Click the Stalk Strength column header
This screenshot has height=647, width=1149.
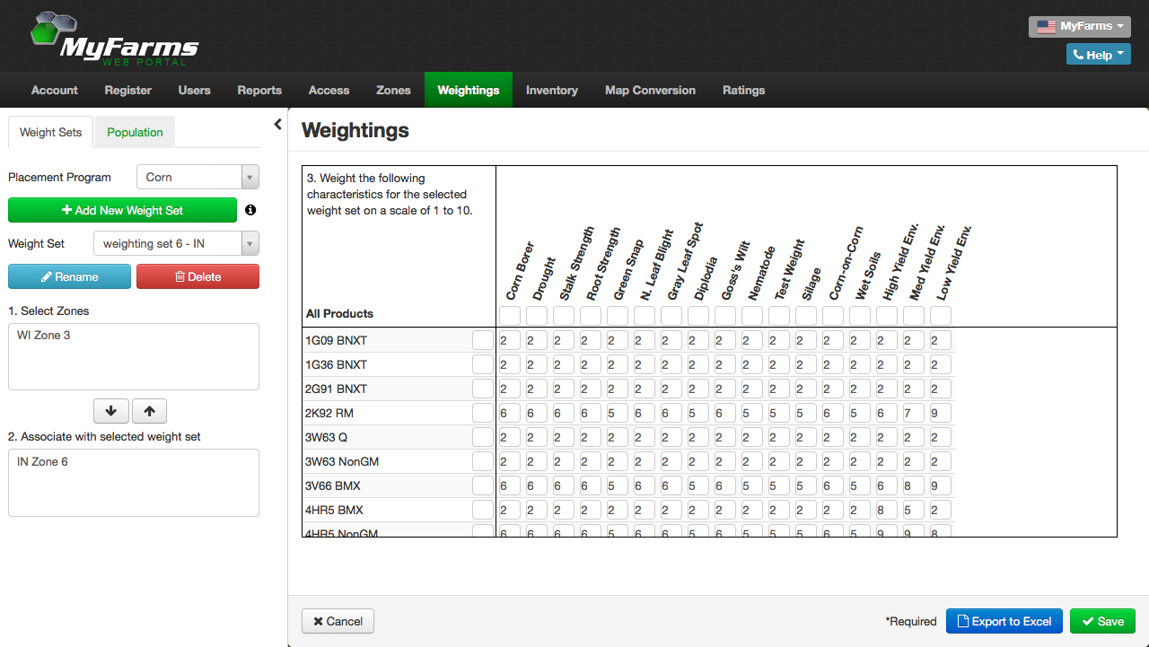click(577, 264)
